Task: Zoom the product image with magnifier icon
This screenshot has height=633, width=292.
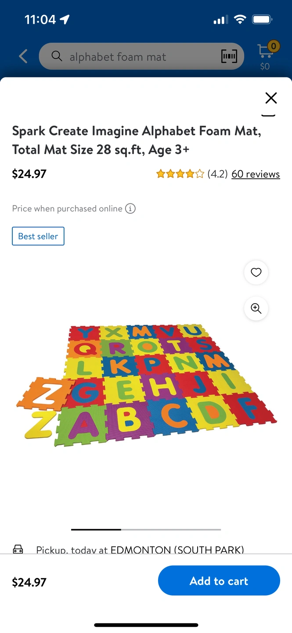Action: (x=256, y=308)
